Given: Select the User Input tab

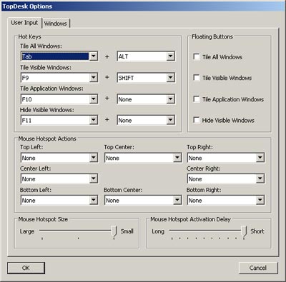Looking at the screenshot, I should (x=24, y=23).
